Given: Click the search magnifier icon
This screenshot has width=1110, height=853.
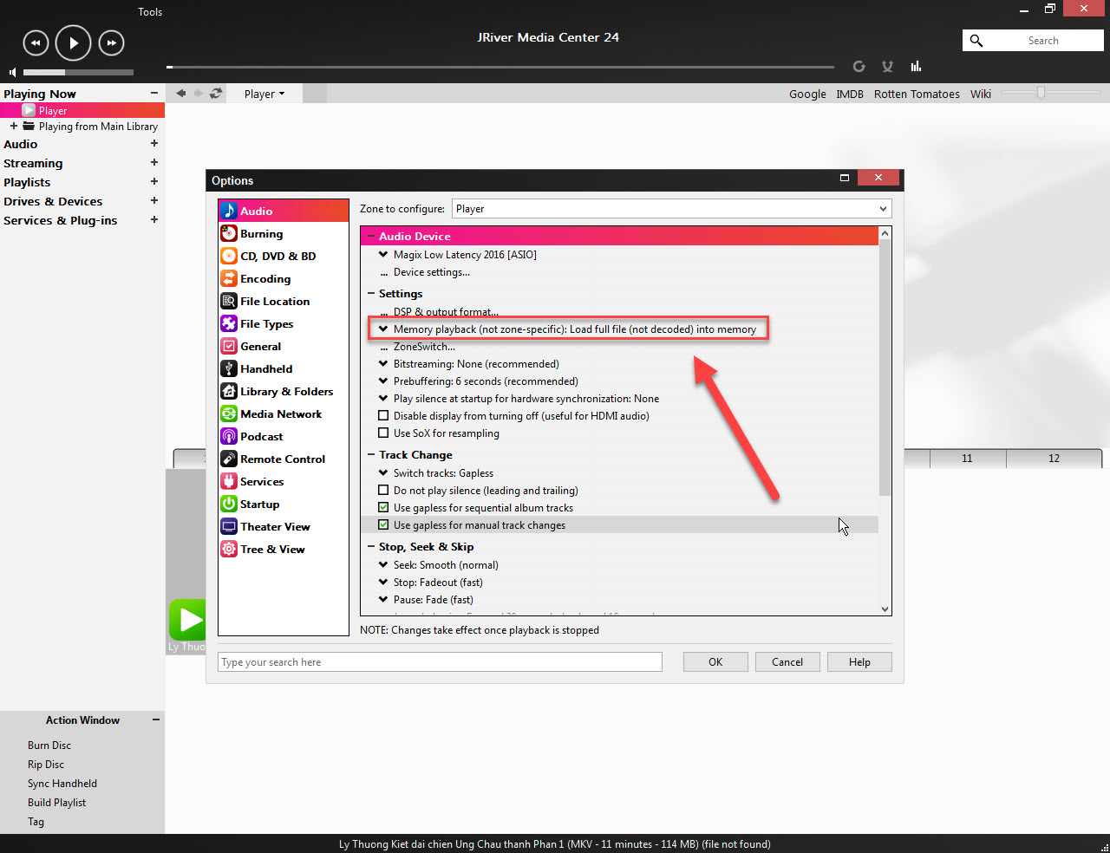Looking at the screenshot, I should coord(976,41).
